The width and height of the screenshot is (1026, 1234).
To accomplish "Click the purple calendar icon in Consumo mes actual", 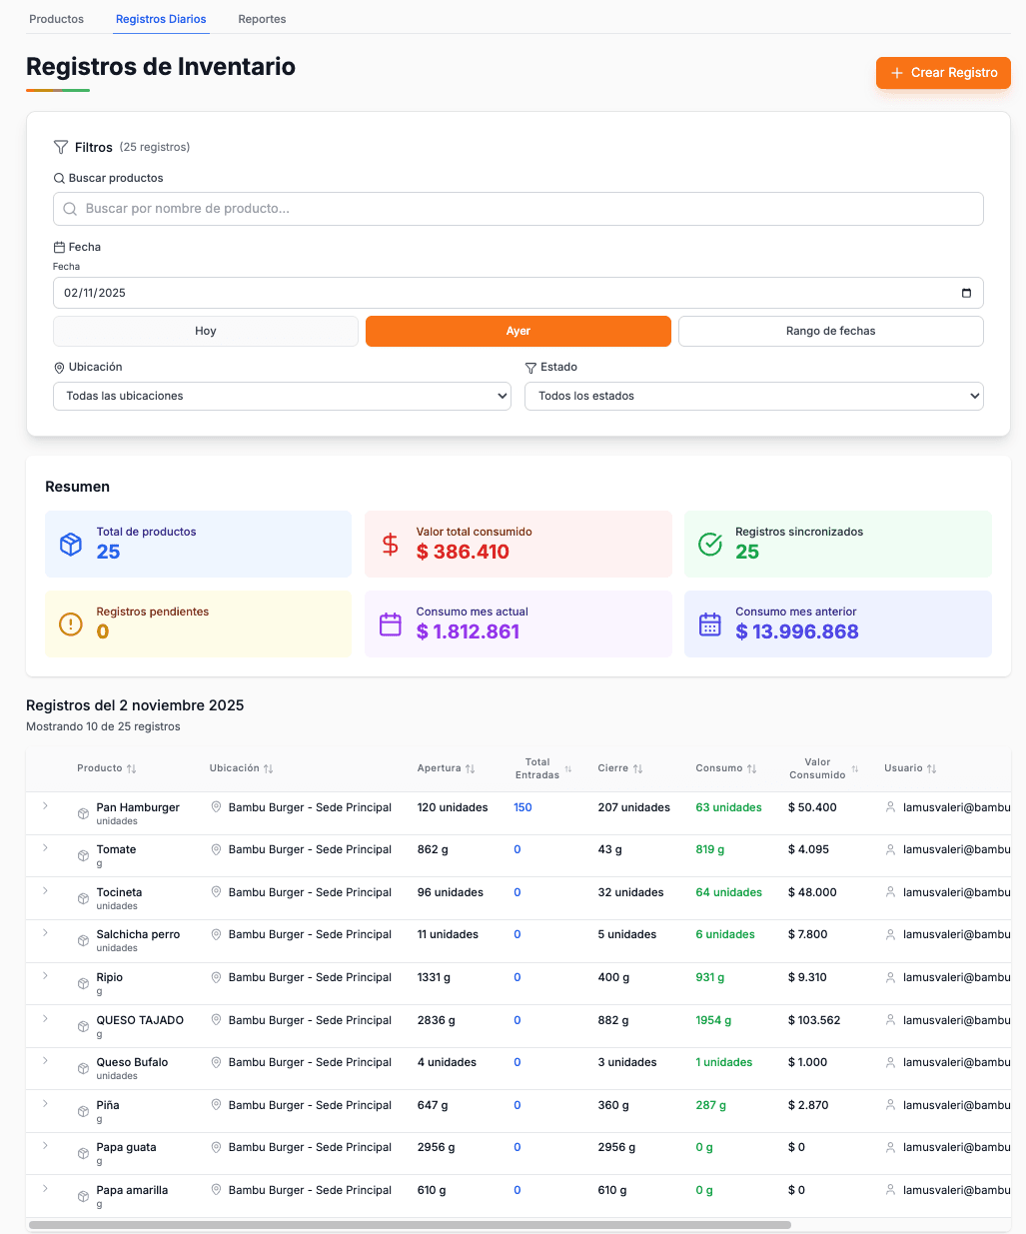I will pos(390,623).
